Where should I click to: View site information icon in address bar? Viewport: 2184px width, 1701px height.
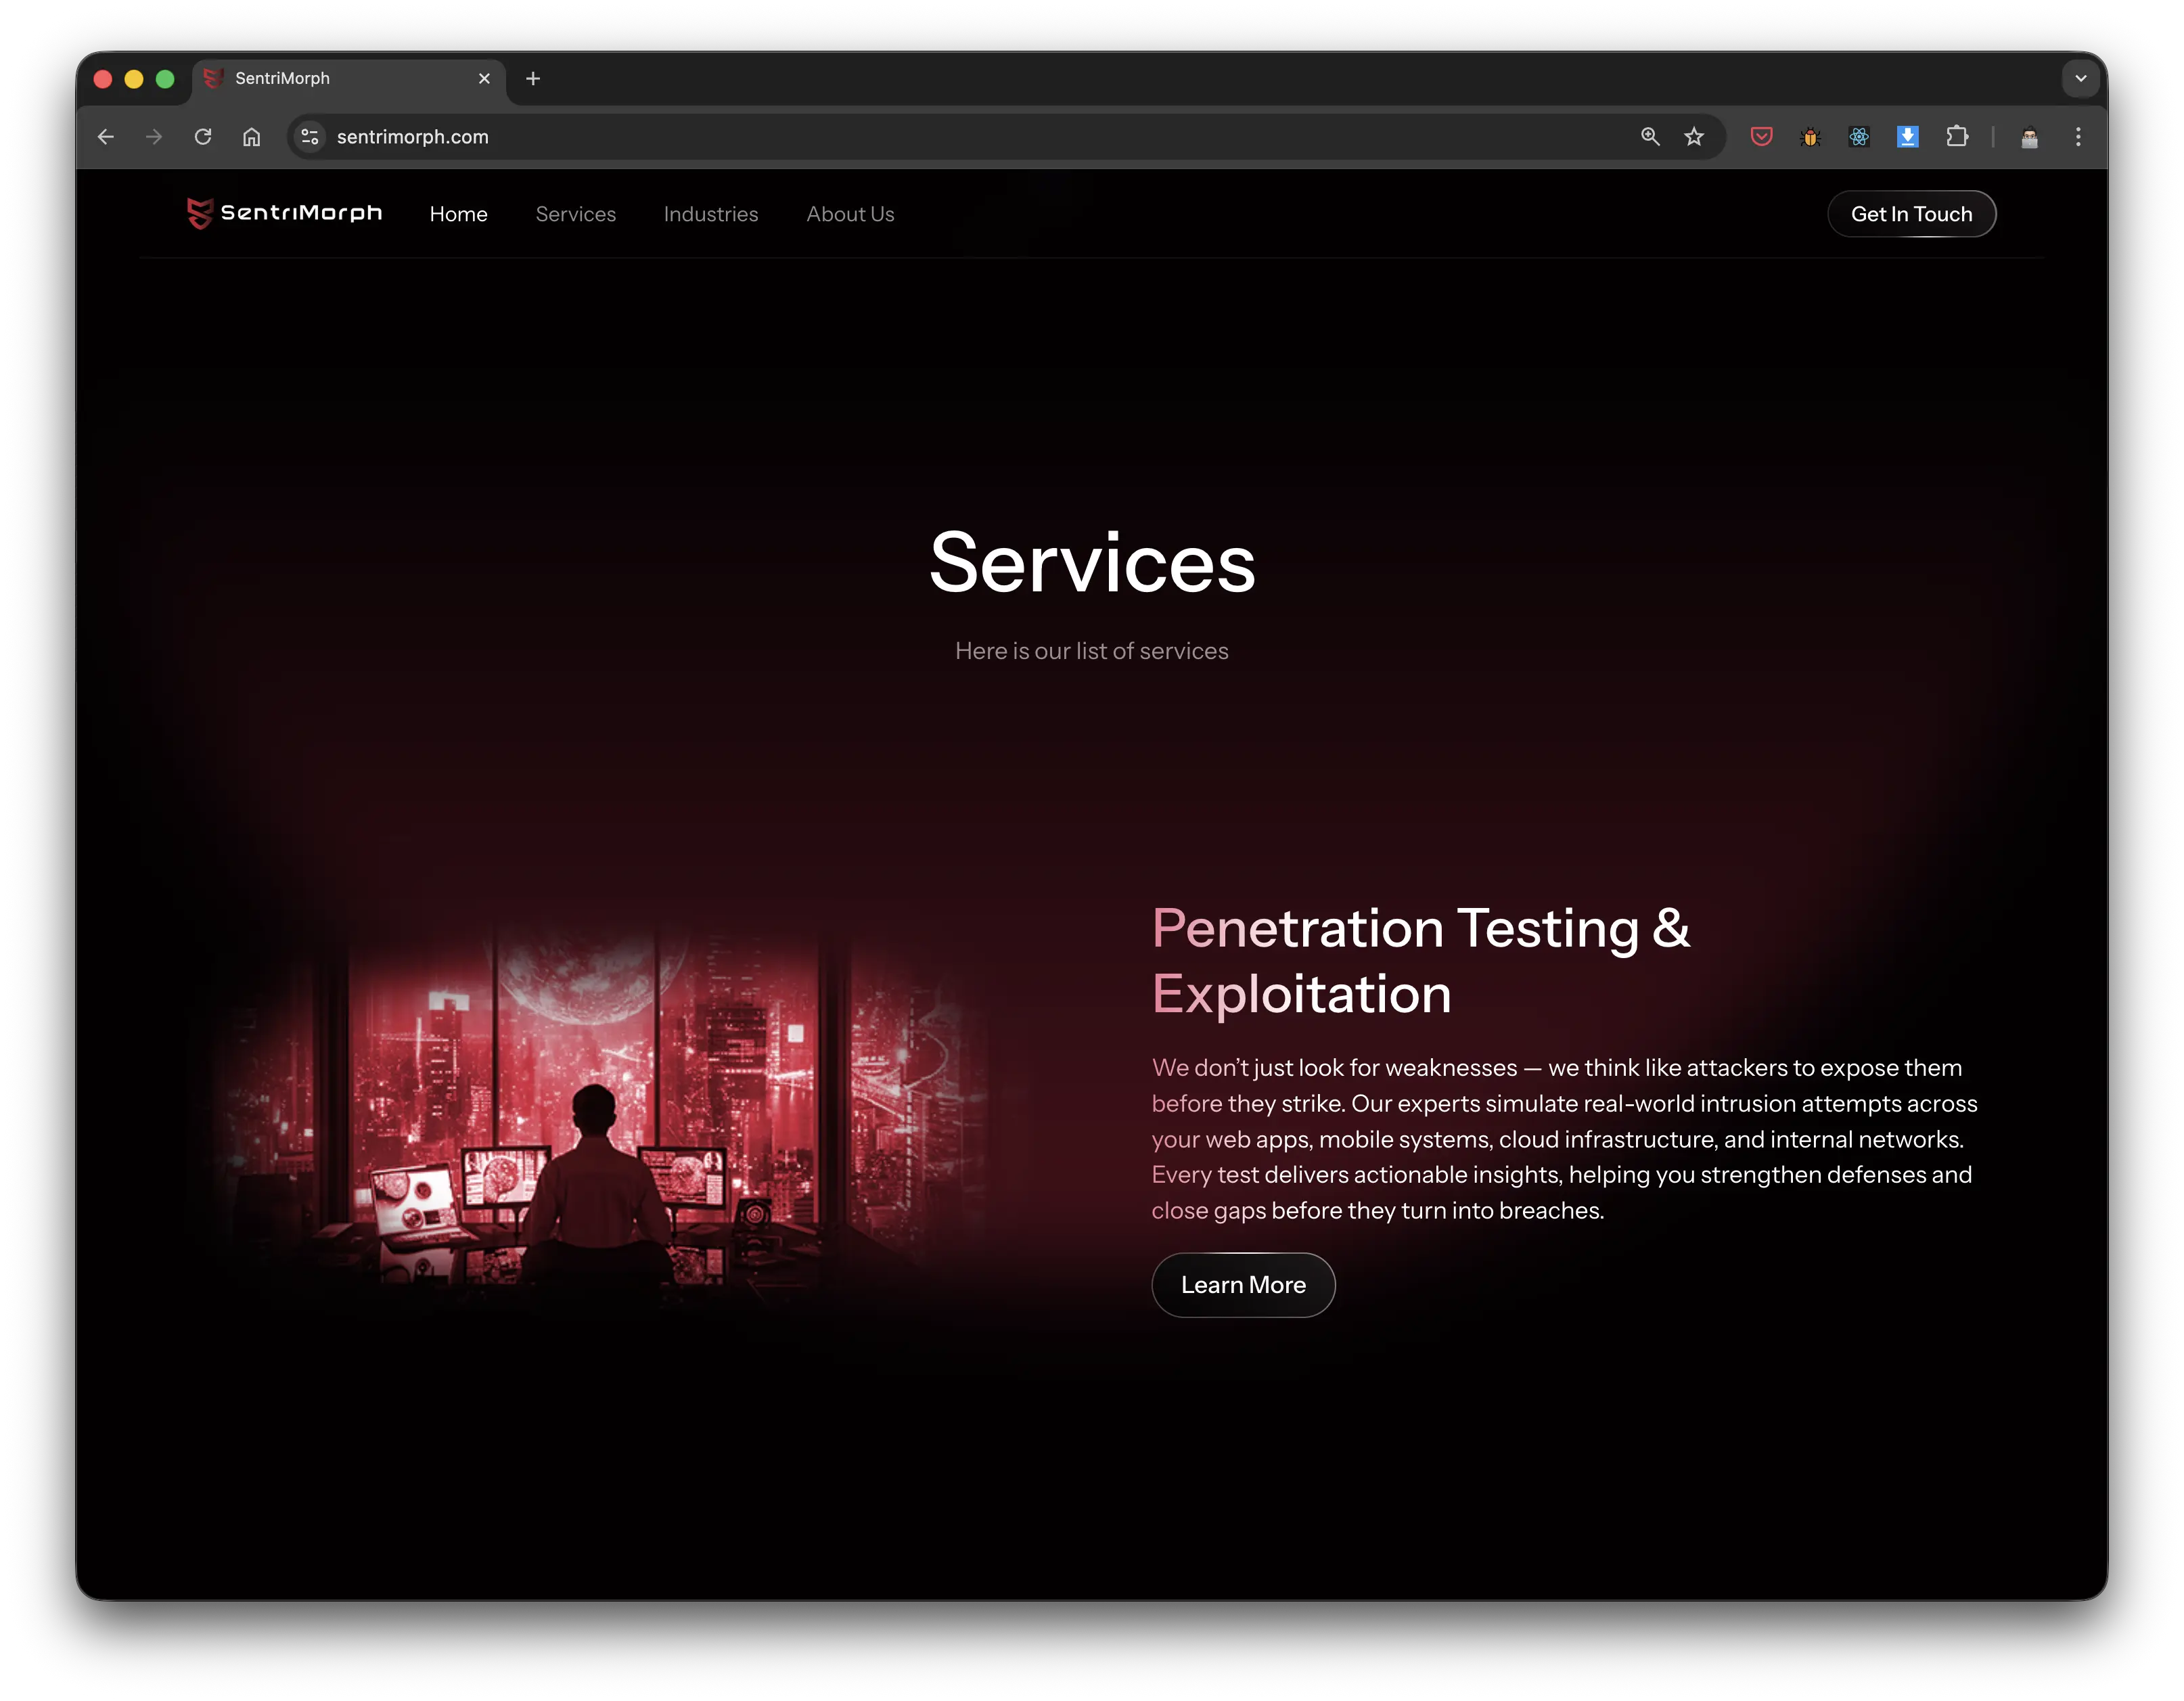point(310,137)
